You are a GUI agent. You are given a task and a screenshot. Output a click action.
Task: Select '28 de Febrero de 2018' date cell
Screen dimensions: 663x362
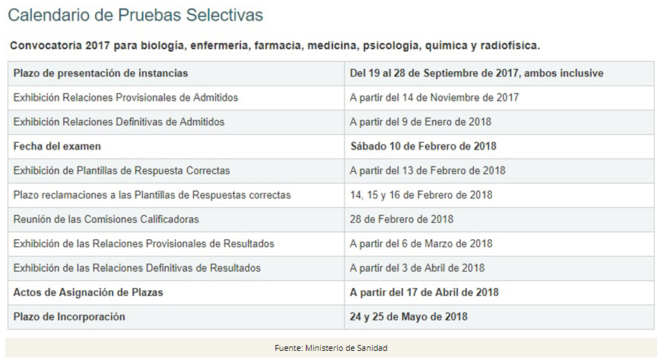[402, 219]
